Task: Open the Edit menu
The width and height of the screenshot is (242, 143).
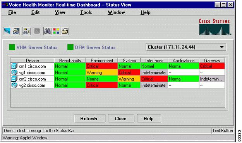Action: tap(35, 12)
